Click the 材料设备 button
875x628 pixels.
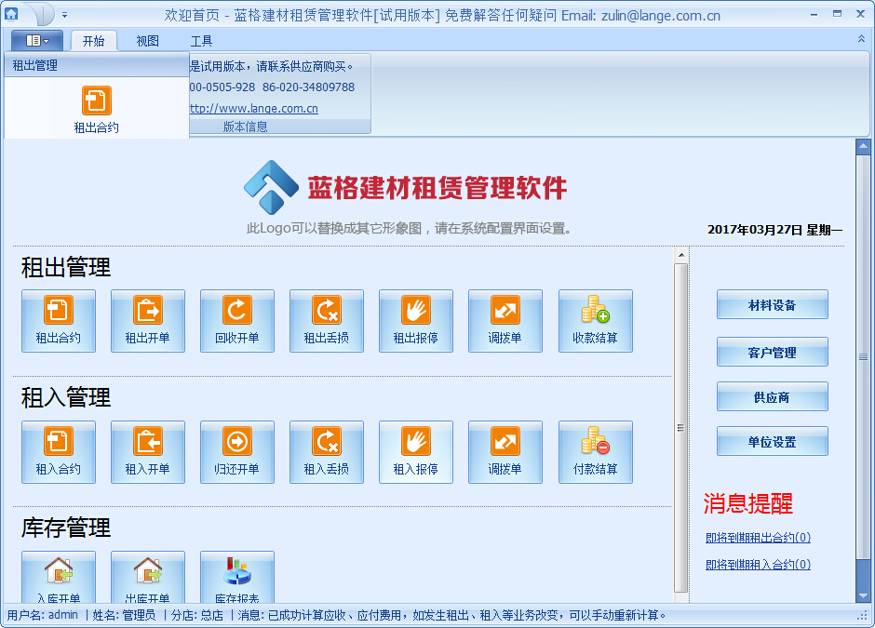click(773, 304)
